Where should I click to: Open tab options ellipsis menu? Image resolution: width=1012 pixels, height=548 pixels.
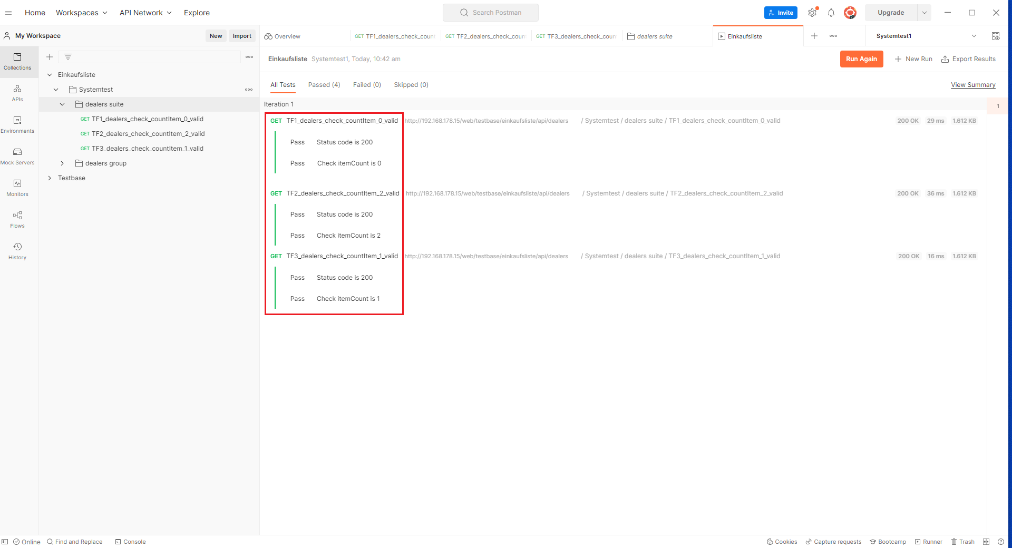[833, 36]
